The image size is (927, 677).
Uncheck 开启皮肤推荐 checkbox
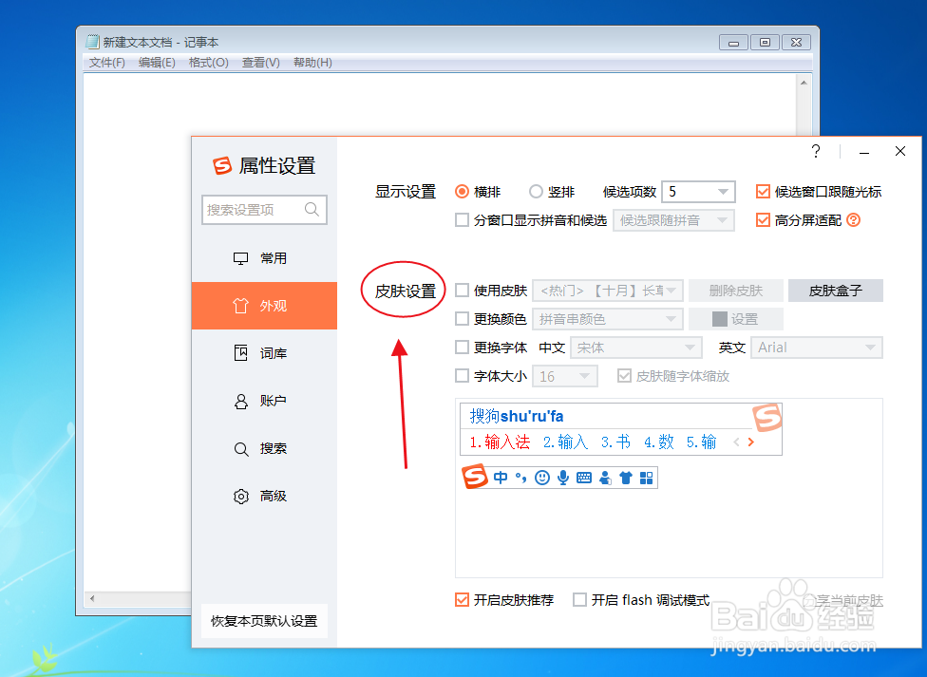tap(462, 599)
